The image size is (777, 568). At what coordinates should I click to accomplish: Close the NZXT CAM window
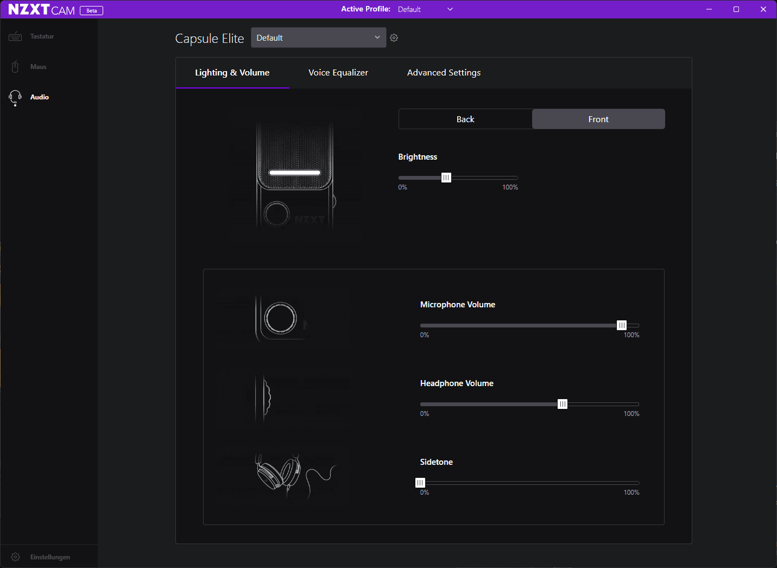(x=763, y=9)
